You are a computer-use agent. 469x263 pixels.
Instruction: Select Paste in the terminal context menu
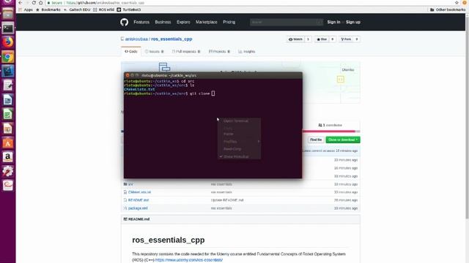229,134
